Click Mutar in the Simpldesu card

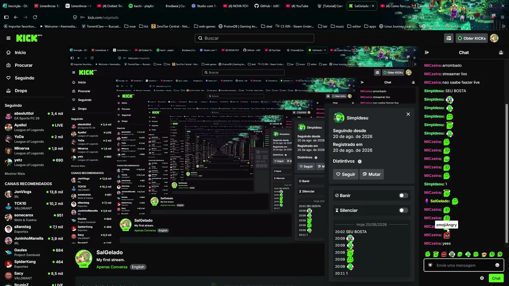[372, 174]
